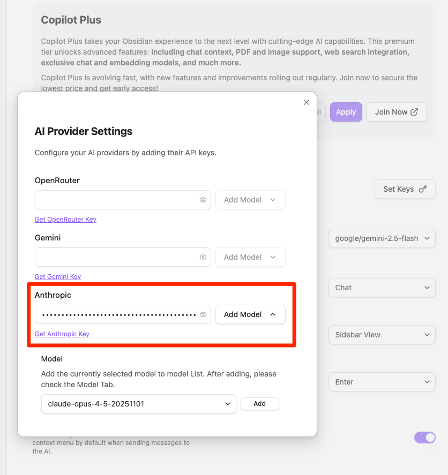This screenshot has width=448, height=475.
Task: Open the Get OpenRouter Key link
Action: (65, 220)
